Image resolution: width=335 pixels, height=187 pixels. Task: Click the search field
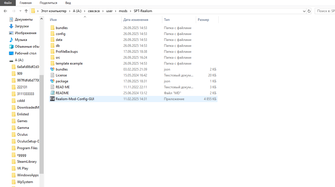pos(325,11)
